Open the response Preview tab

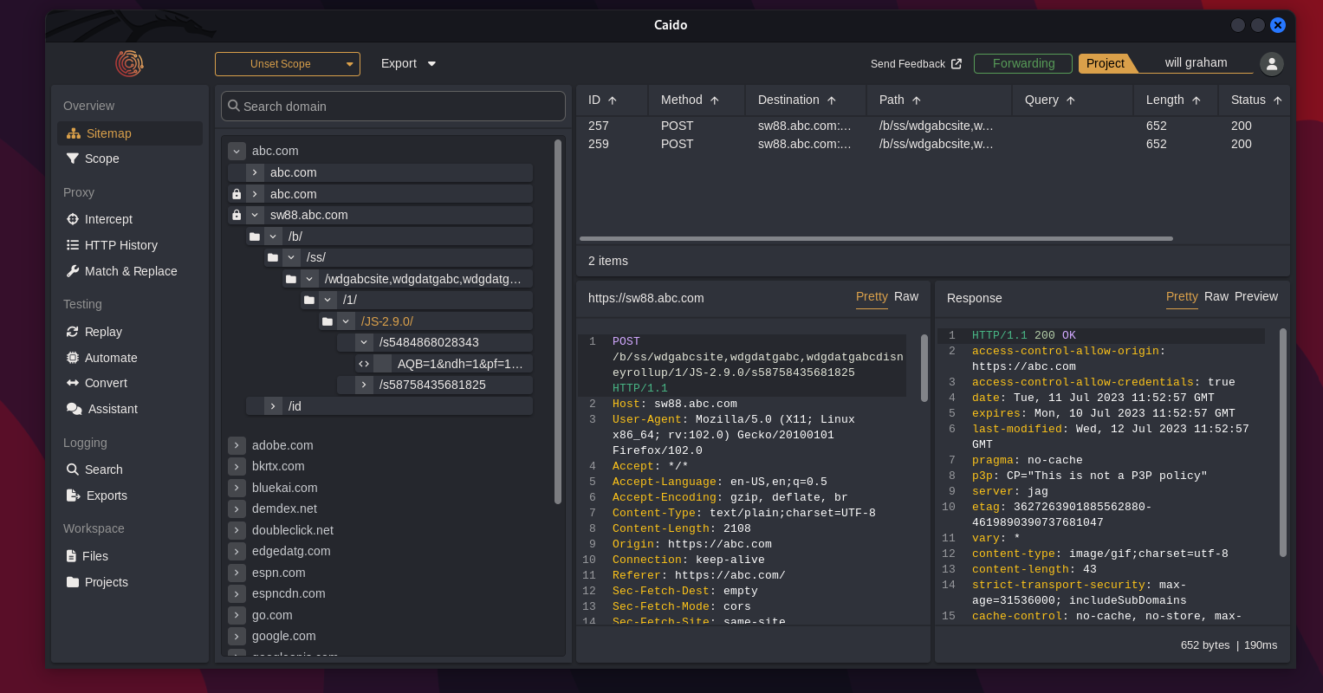1256,296
